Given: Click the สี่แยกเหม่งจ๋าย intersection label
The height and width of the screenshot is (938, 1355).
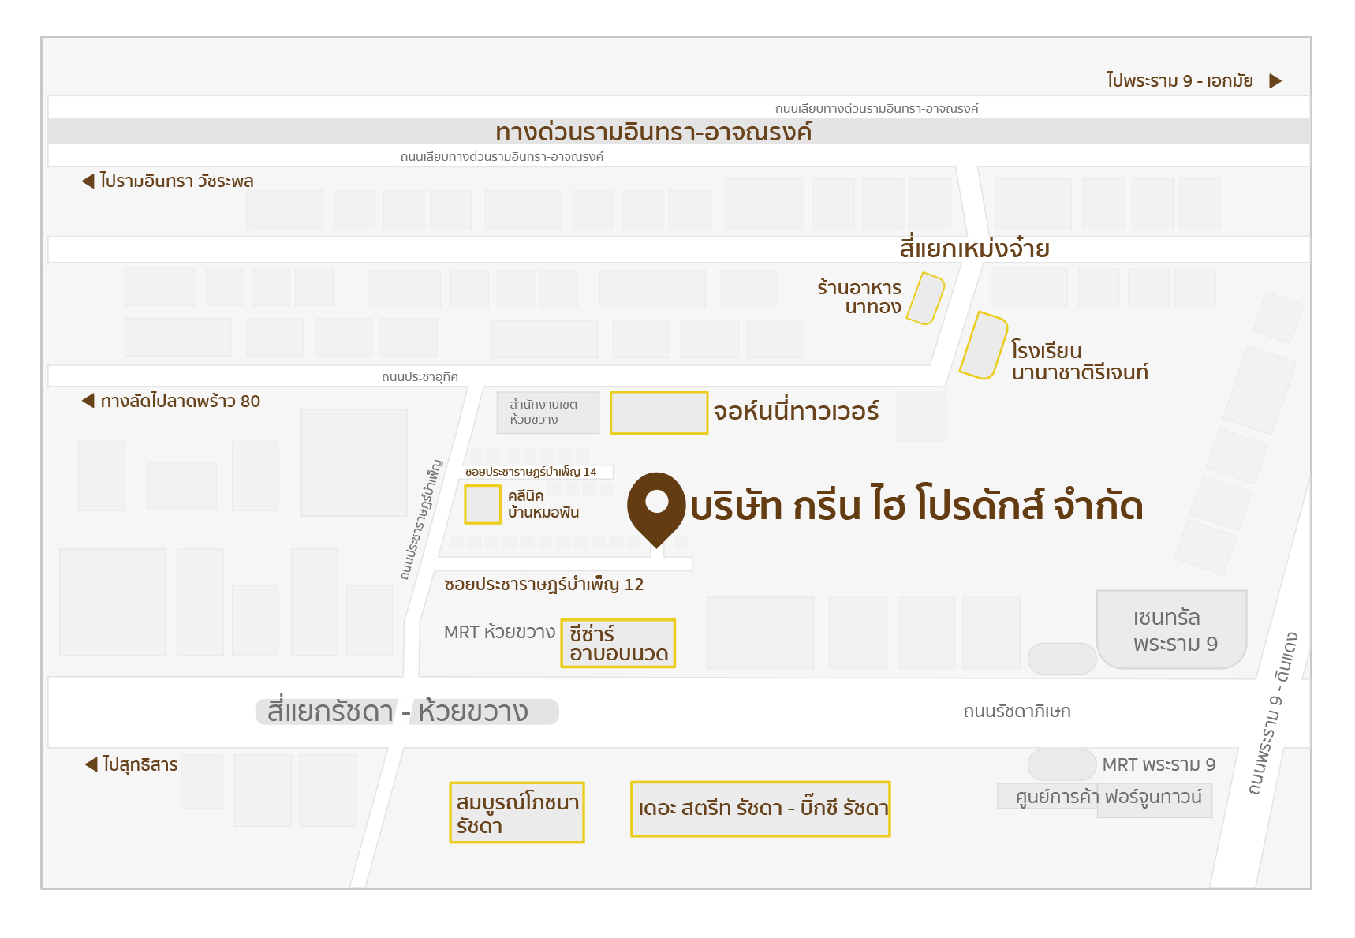Looking at the screenshot, I should (x=975, y=249).
